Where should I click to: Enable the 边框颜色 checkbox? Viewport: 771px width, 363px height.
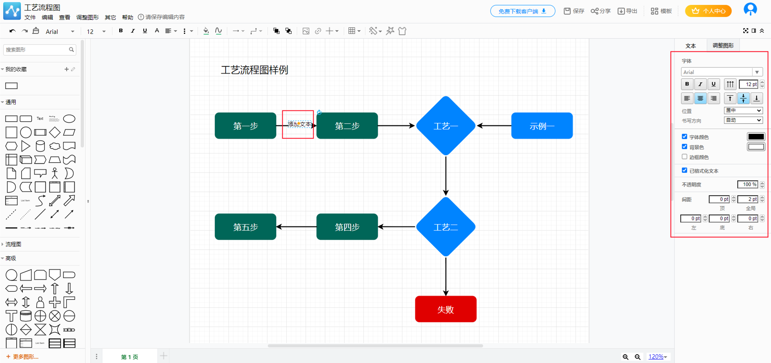coord(685,157)
